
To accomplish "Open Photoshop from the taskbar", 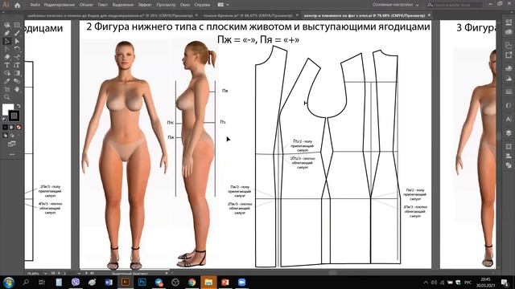I will (142, 282).
